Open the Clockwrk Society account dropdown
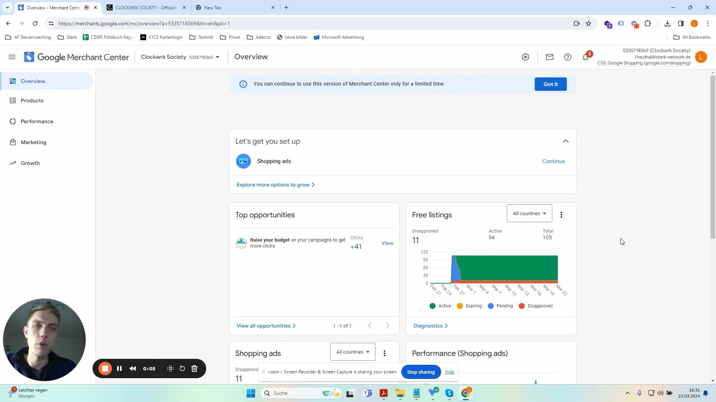The width and height of the screenshot is (716, 402). pyautogui.click(x=180, y=57)
